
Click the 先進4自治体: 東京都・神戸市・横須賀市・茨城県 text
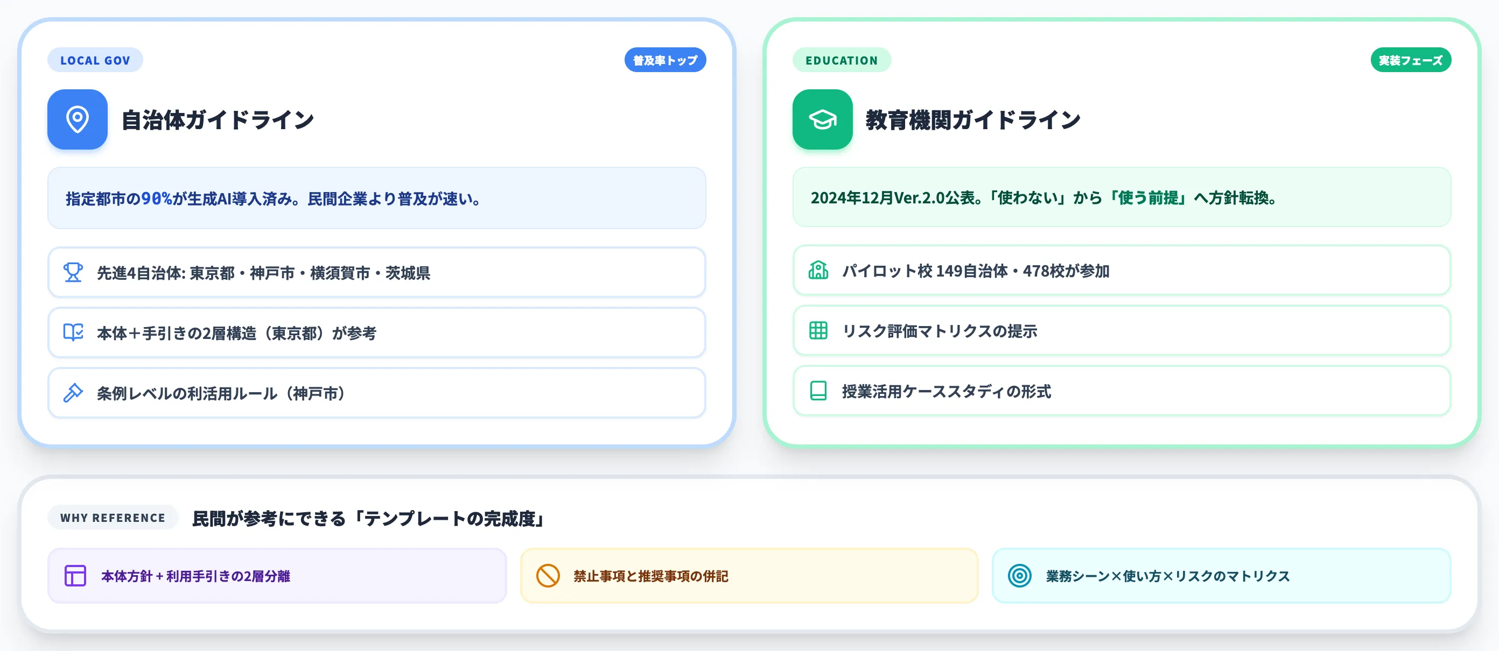[x=263, y=273]
